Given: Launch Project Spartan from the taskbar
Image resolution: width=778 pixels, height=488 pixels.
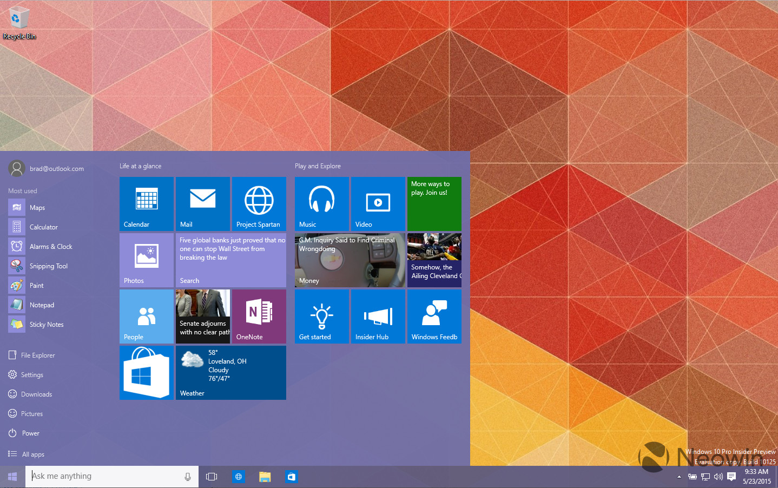Looking at the screenshot, I should coord(239,477).
